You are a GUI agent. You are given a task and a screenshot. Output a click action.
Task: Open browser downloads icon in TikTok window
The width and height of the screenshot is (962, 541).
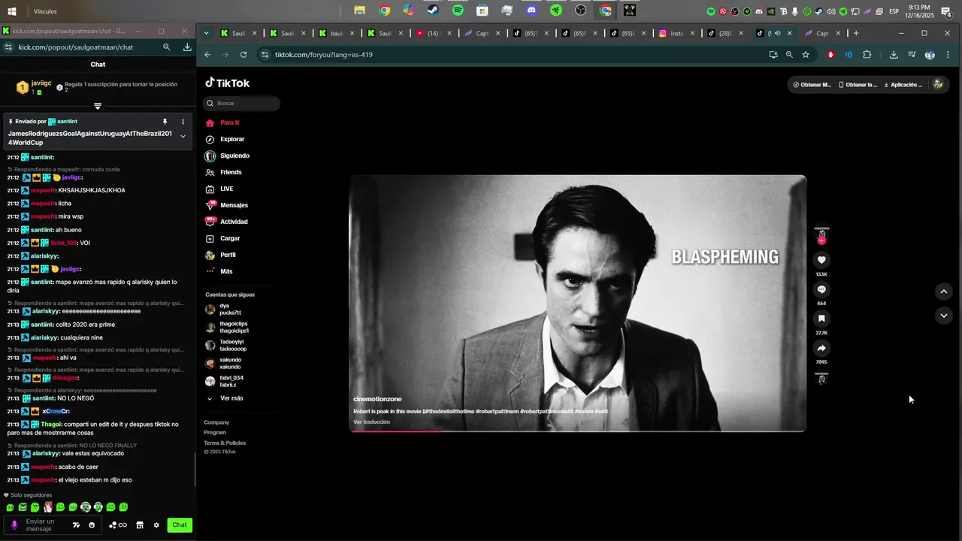(x=894, y=55)
